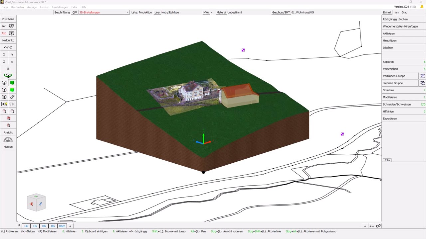Click the Info tab label
This screenshot has height=239, width=426.
[387, 160]
